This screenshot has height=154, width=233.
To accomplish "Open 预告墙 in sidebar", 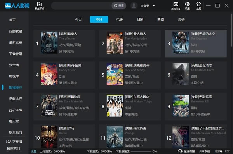I will [x=14, y=65].
